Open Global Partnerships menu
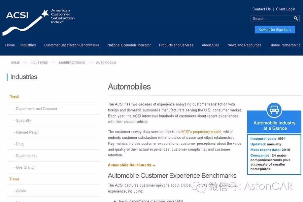 [x=285, y=45]
